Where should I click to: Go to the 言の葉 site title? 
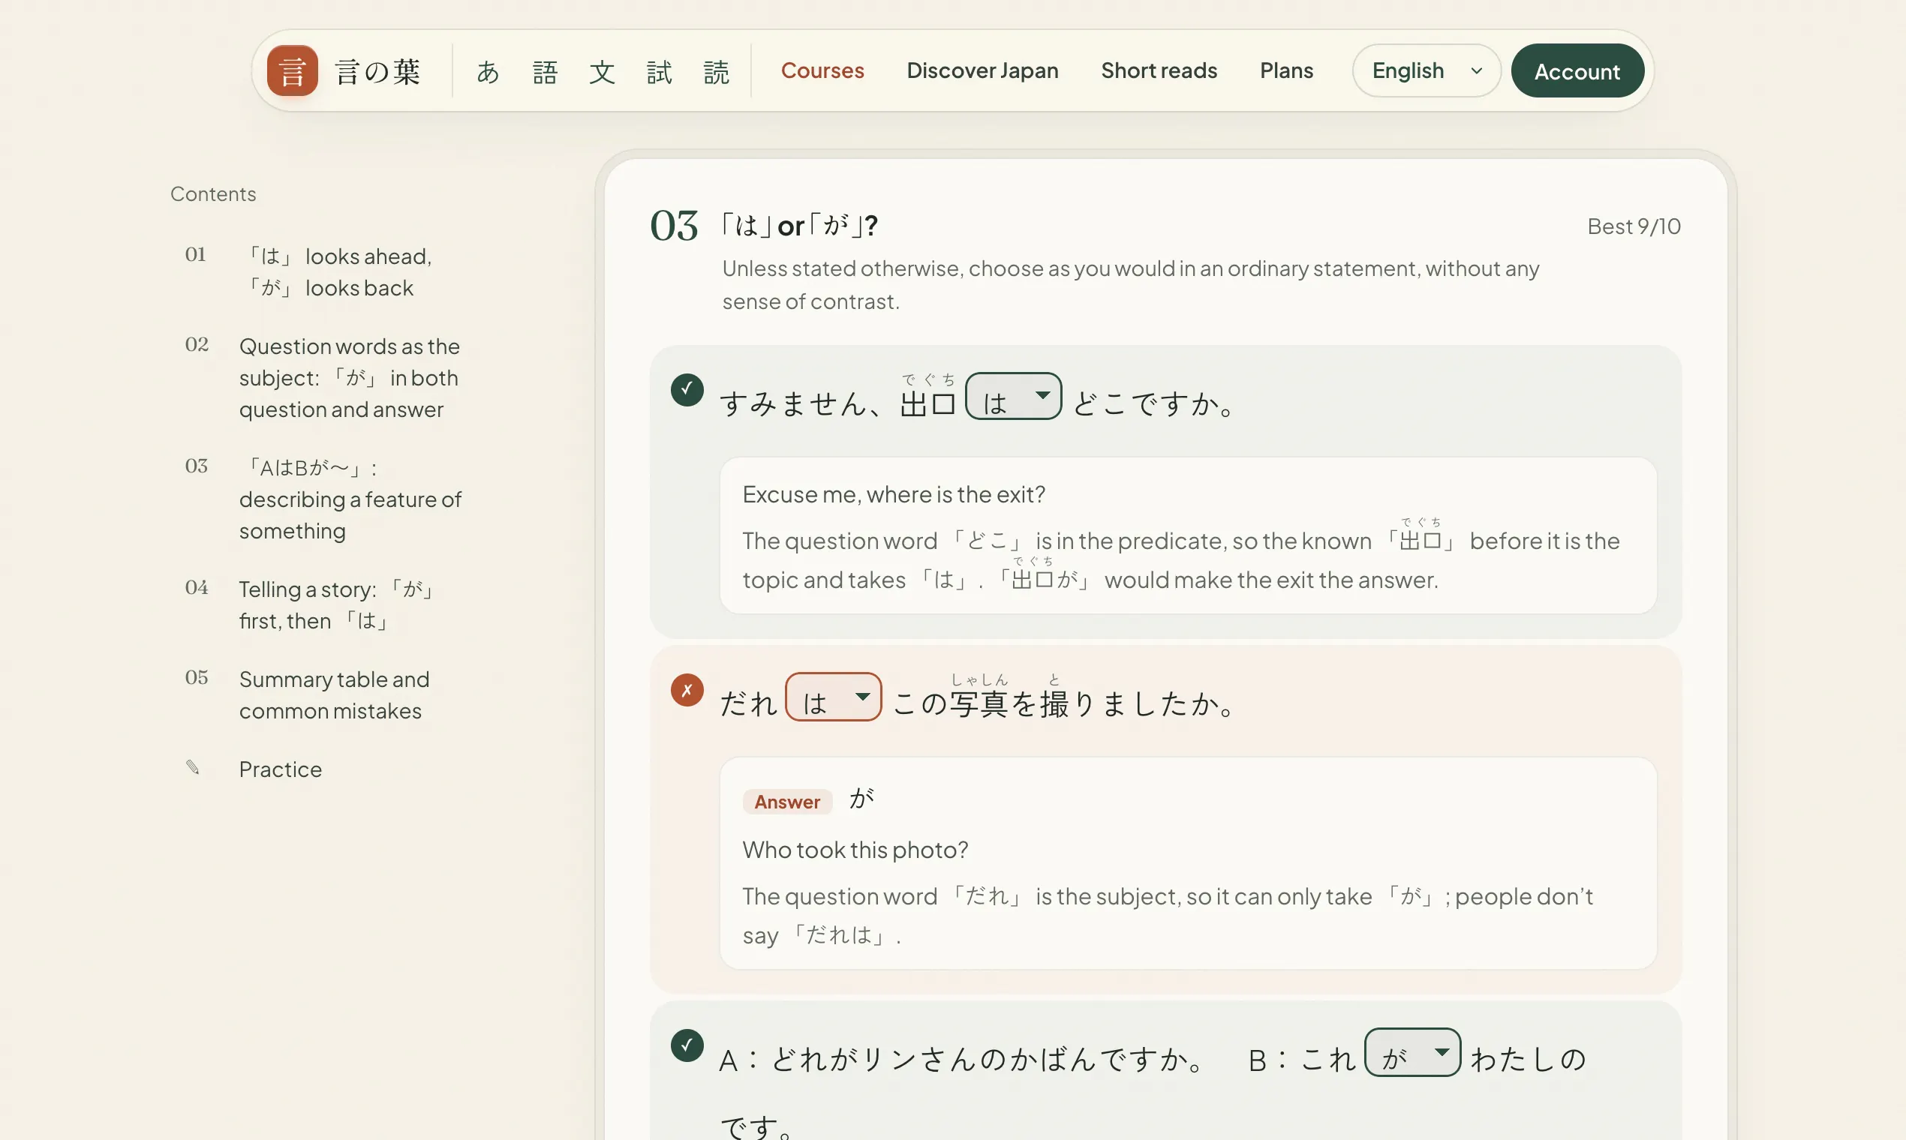coord(378,71)
